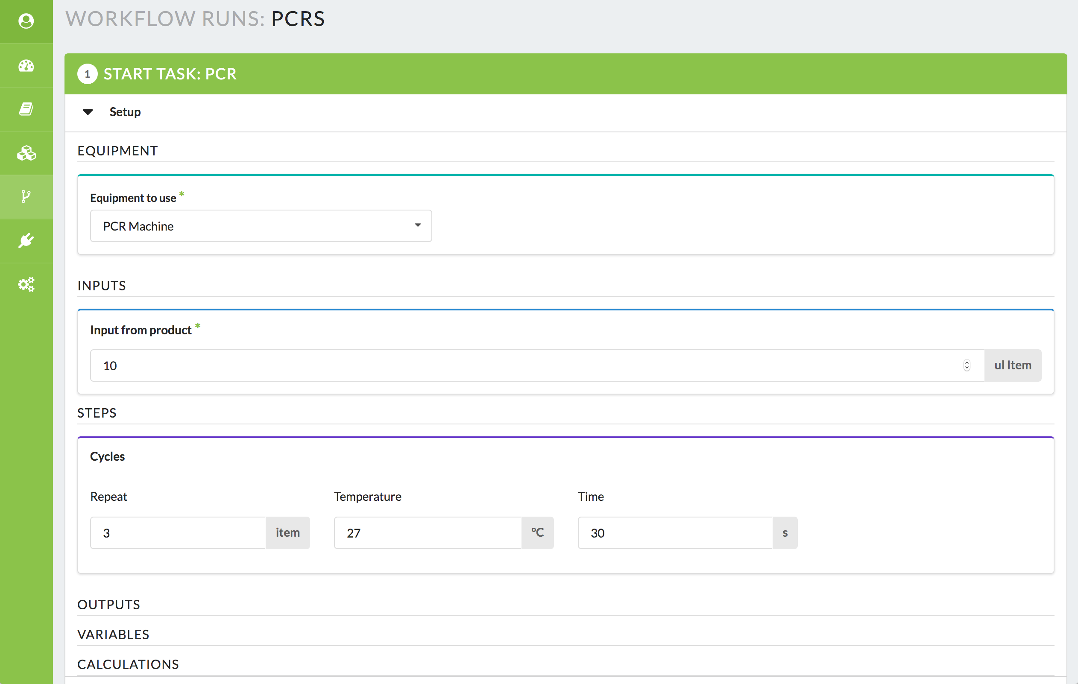Click the step number 1 badge
1078x684 pixels.
tap(87, 74)
